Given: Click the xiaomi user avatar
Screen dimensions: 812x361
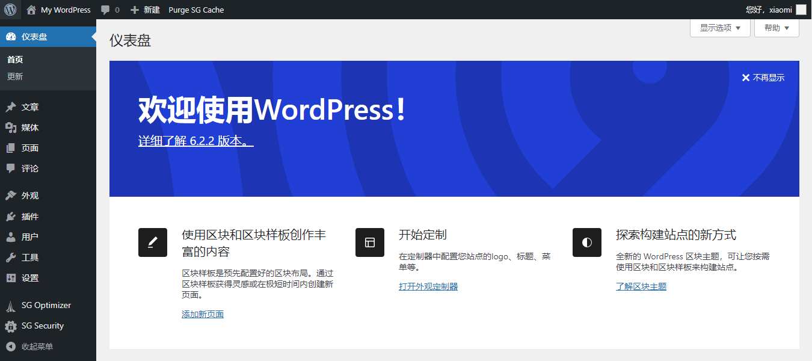Looking at the screenshot, I should (801, 10).
